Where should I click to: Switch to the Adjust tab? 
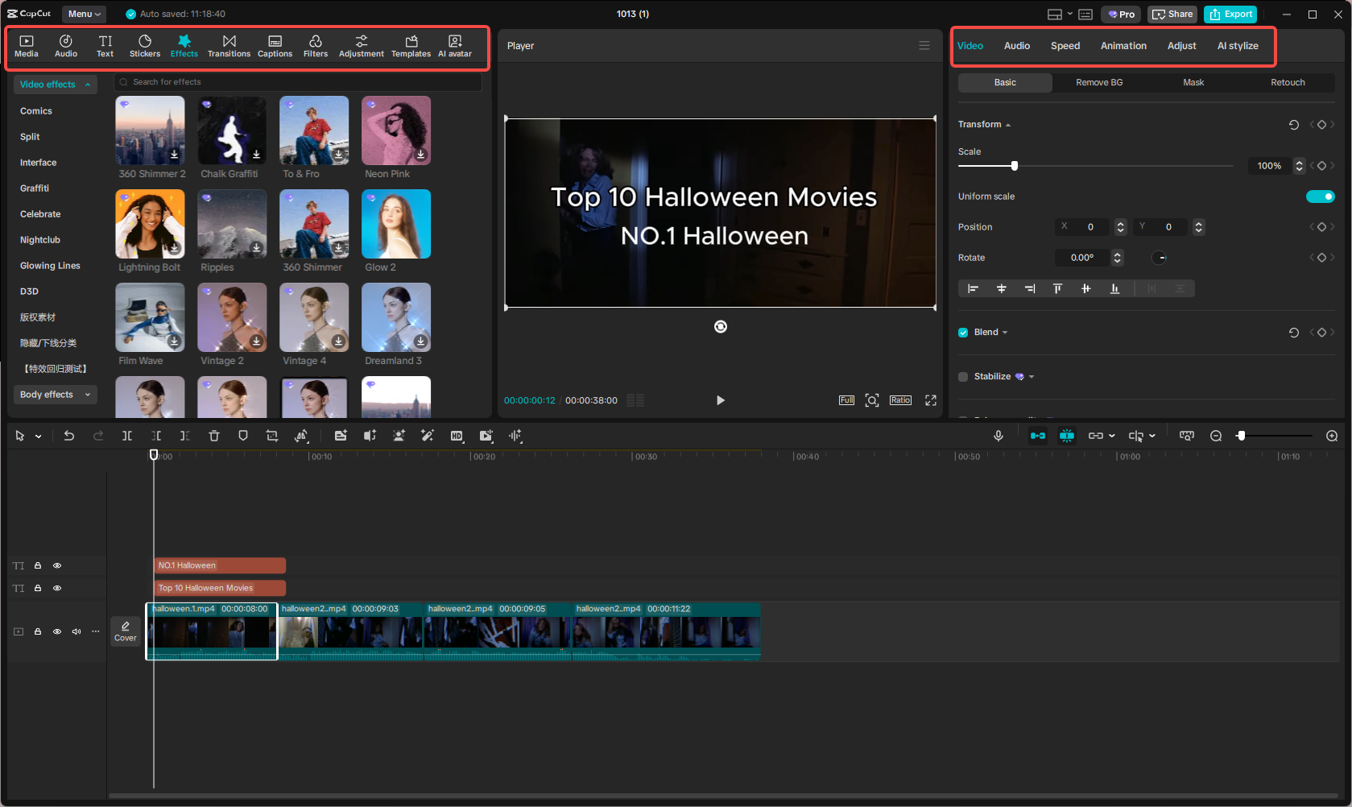click(x=1181, y=46)
